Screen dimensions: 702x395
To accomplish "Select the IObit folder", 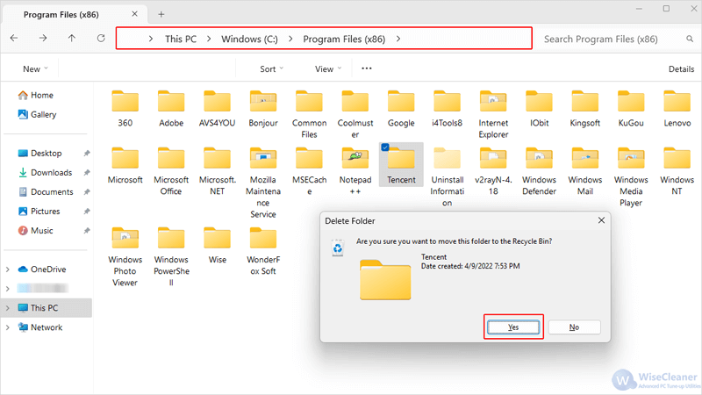I will [539, 109].
